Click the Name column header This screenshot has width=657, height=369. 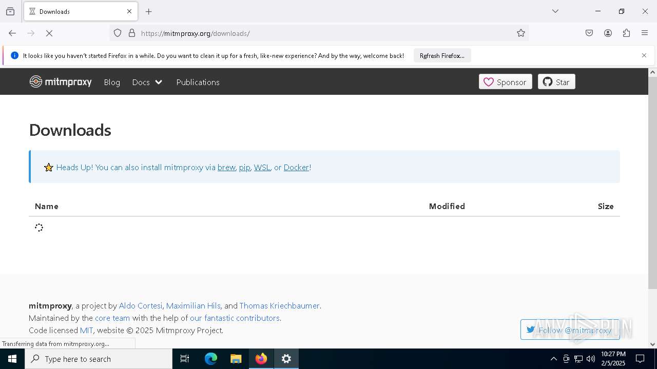(47, 207)
